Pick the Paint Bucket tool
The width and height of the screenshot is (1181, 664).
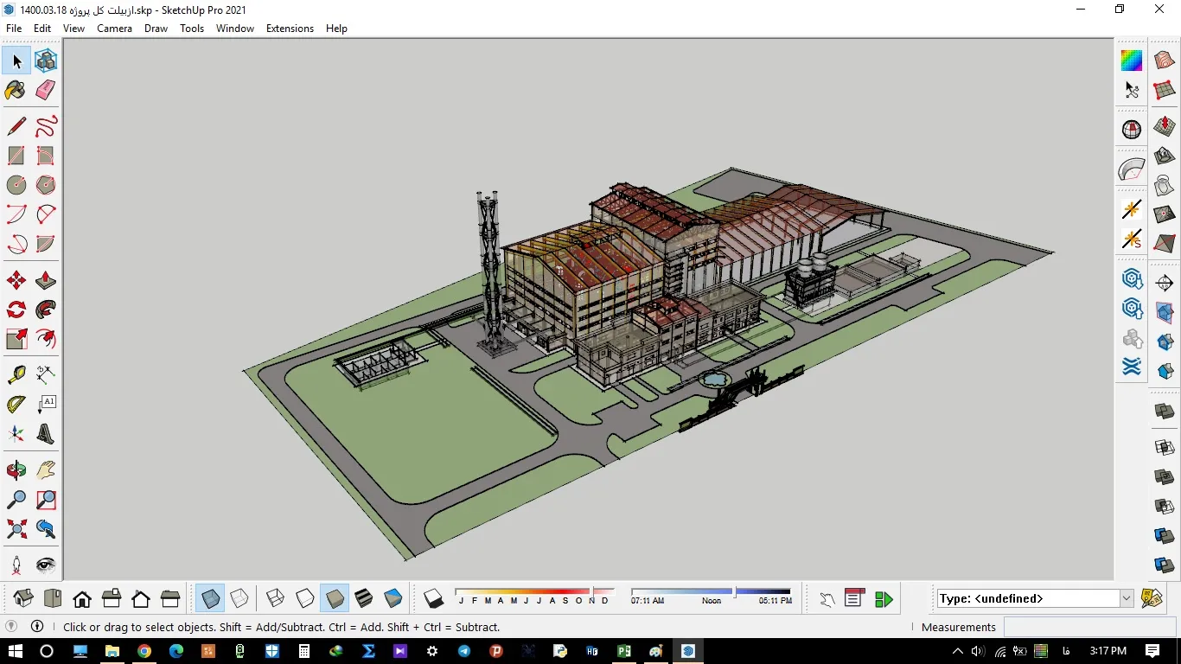point(16,90)
